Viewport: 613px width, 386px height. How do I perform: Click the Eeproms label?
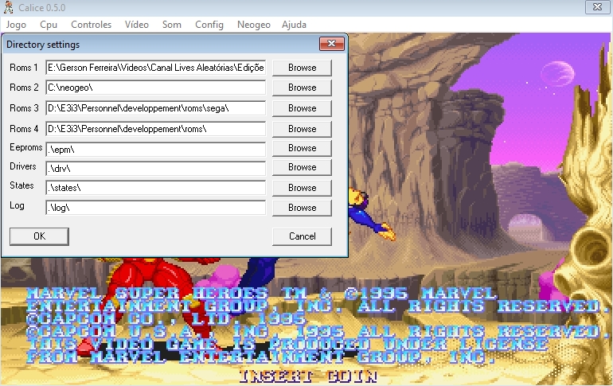25,148
